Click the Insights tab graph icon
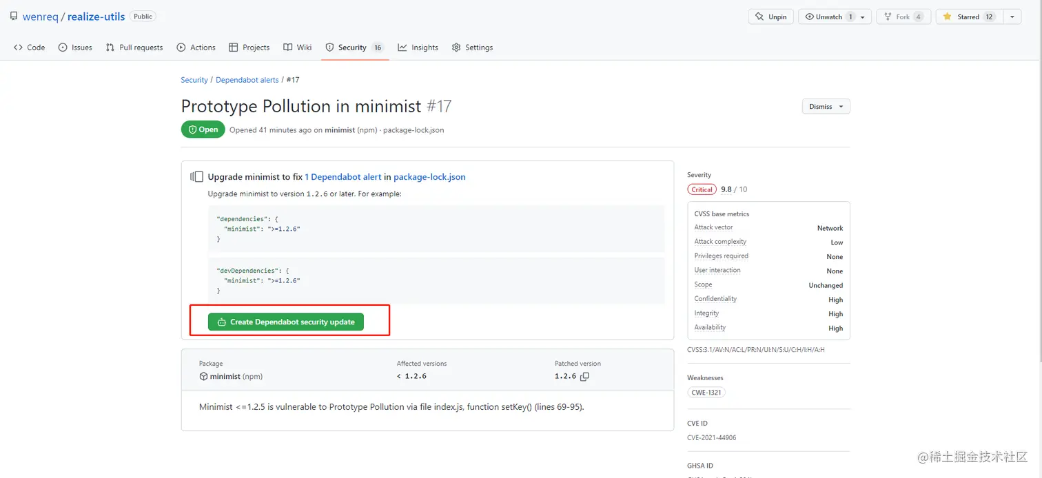Image resolution: width=1042 pixels, height=478 pixels. click(402, 48)
